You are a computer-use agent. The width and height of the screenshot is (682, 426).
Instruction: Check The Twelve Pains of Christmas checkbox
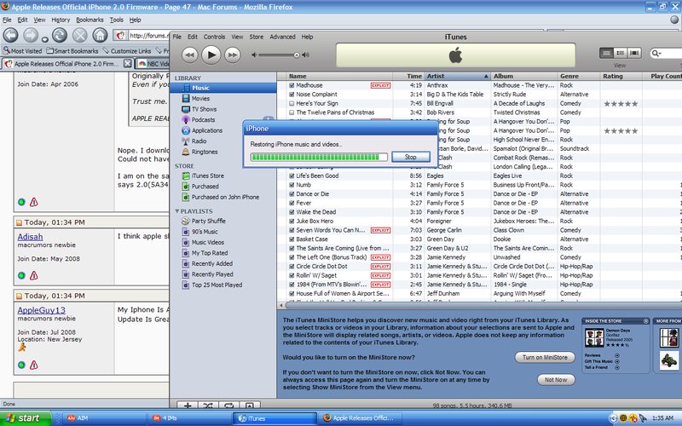tap(292, 112)
